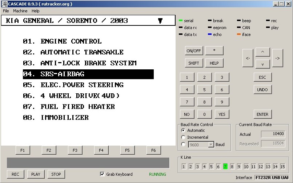Viewport: 293px width, 183px height.
Task: Click the HELP keypad button
Action: coord(214,63)
